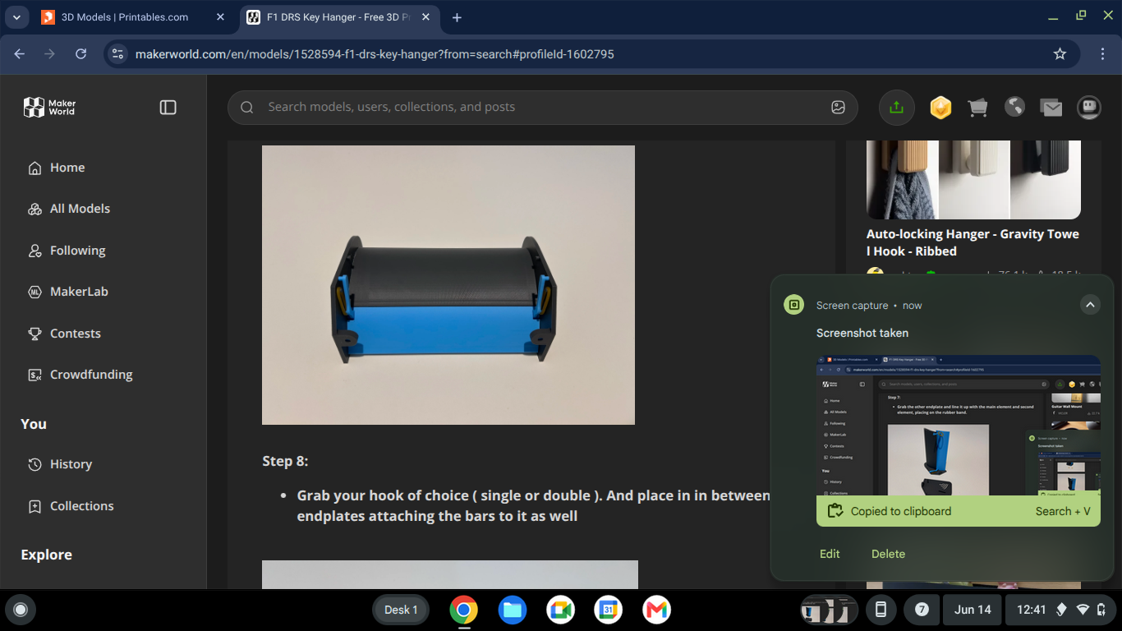Open the tab search dropdown arrow
1122x631 pixels.
point(16,17)
